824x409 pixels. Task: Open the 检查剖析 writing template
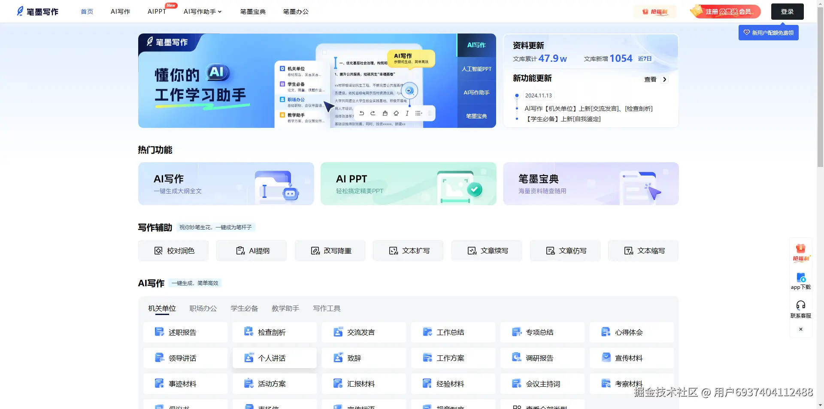(274, 332)
